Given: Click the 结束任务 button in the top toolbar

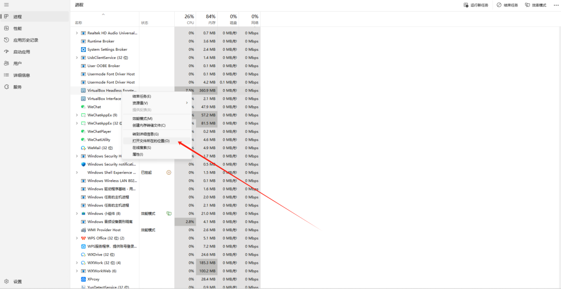Looking at the screenshot, I should [x=507, y=5].
